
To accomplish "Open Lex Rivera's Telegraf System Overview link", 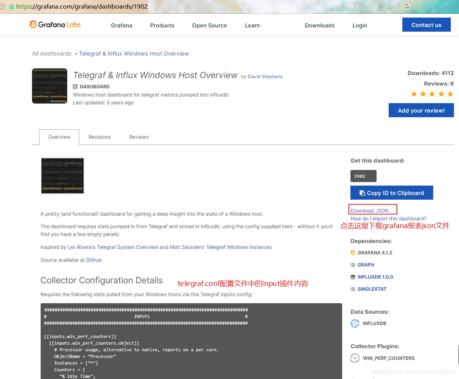I will [x=113, y=247].
